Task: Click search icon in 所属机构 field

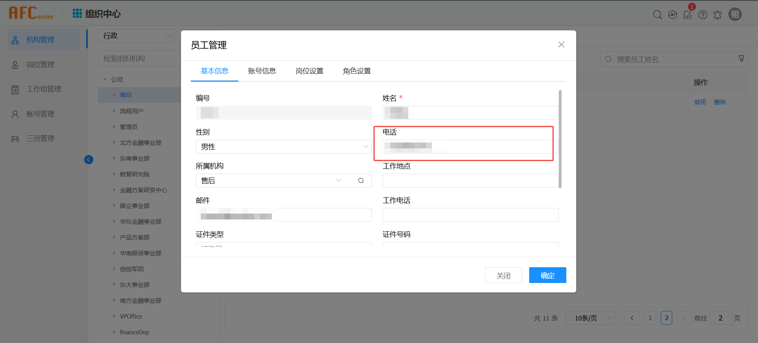Action: point(361,181)
